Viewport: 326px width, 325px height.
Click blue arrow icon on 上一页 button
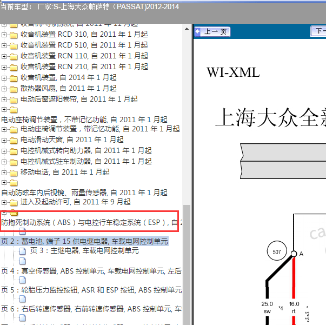tap(197, 31)
